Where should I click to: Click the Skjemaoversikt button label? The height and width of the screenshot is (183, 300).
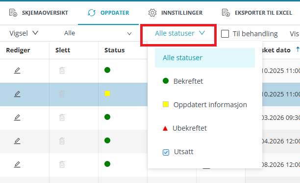(45, 13)
